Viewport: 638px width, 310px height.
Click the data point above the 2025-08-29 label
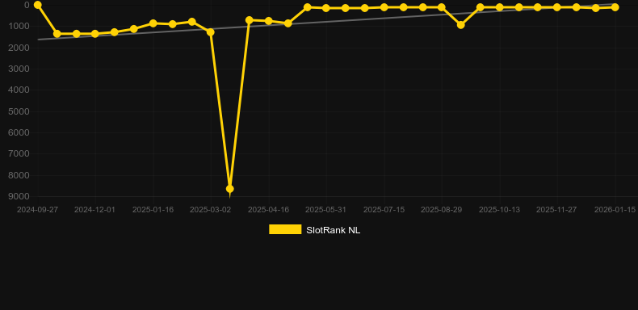pyautogui.click(x=442, y=7)
